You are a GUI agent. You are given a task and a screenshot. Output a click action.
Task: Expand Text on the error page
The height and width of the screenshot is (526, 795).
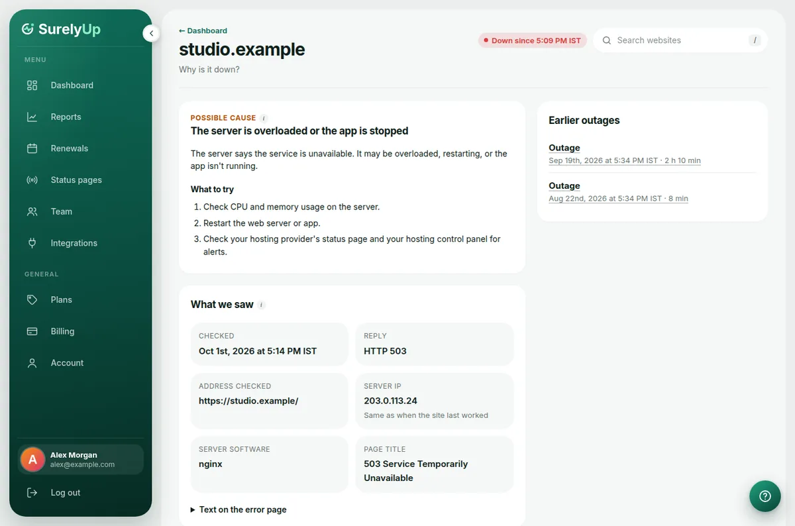[238, 509]
